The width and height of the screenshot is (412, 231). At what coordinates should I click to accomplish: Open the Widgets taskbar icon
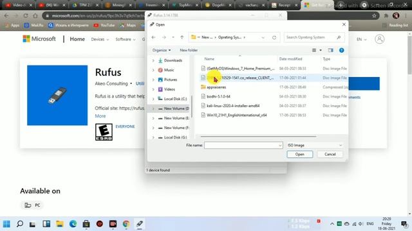46,224
